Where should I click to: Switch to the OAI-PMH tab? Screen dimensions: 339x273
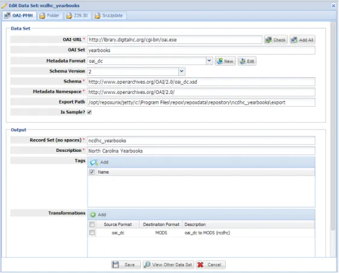tap(19, 16)
